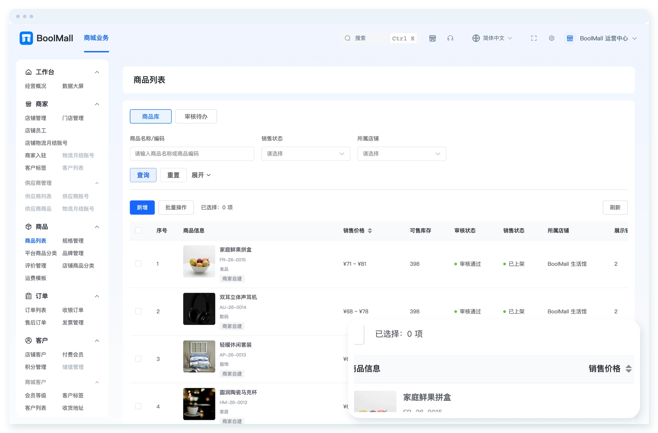Collapse the 商城客户 sidebar group
Viewport: 658px width, 433px height.
[x=97, y=382]
